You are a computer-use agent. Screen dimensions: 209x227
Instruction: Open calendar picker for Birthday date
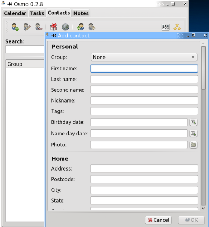click(x=193, y=122)
